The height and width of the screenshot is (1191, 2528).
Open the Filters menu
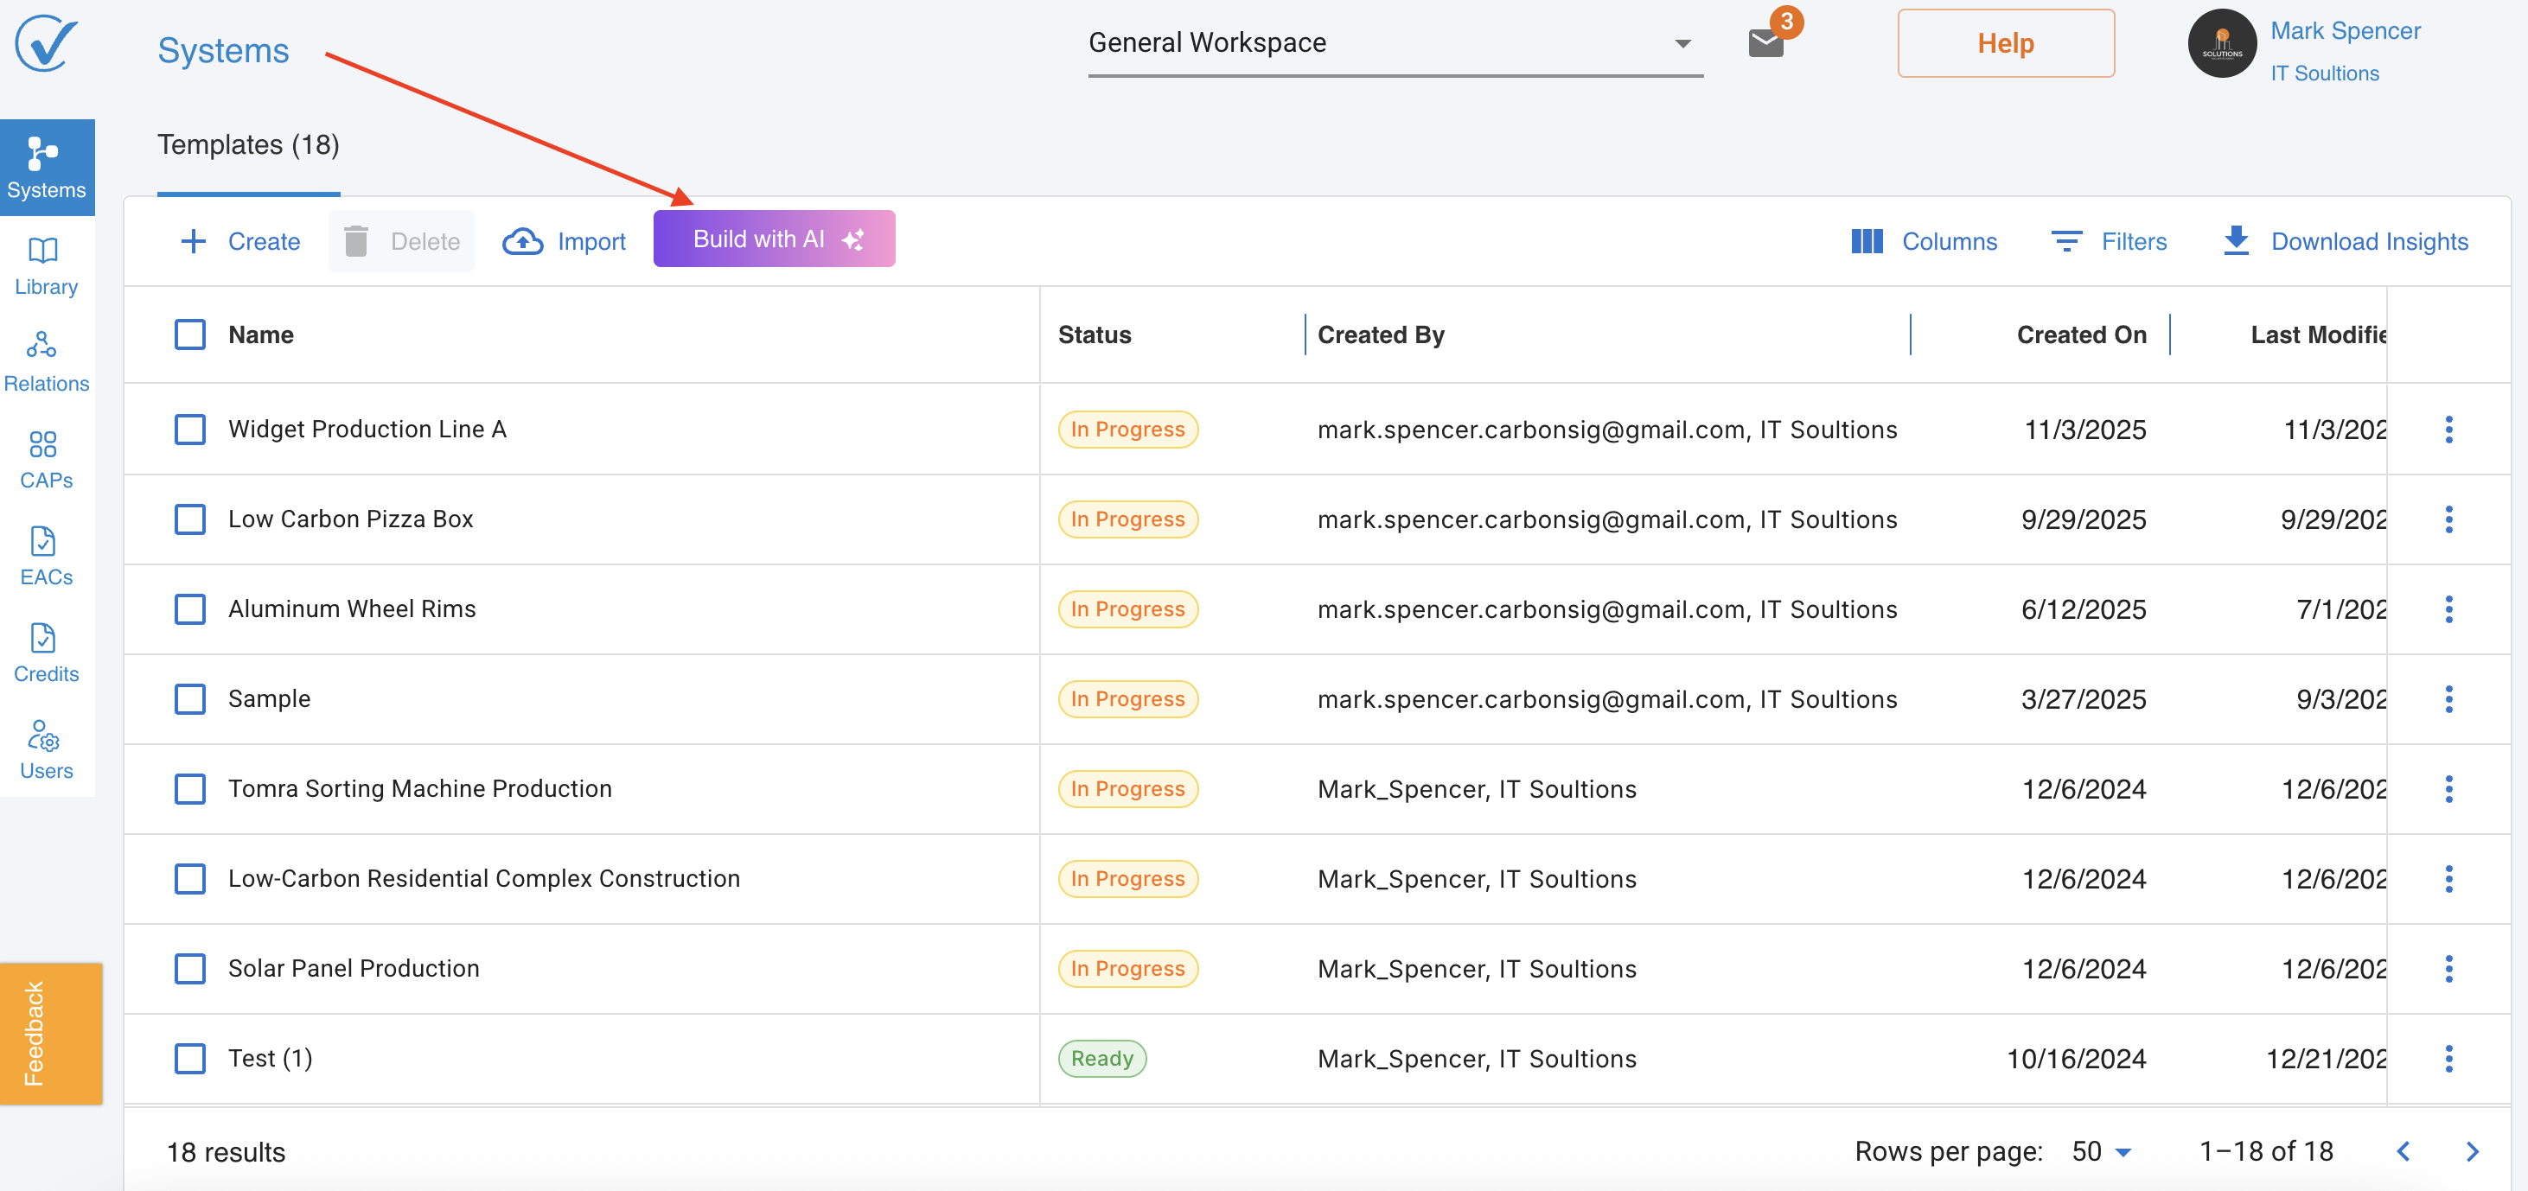tap(2109, 241)
